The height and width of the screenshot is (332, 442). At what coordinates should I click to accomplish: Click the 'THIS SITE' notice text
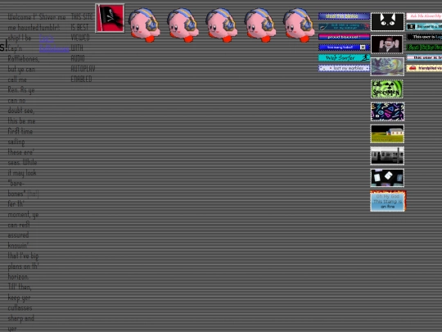(82, 16)
